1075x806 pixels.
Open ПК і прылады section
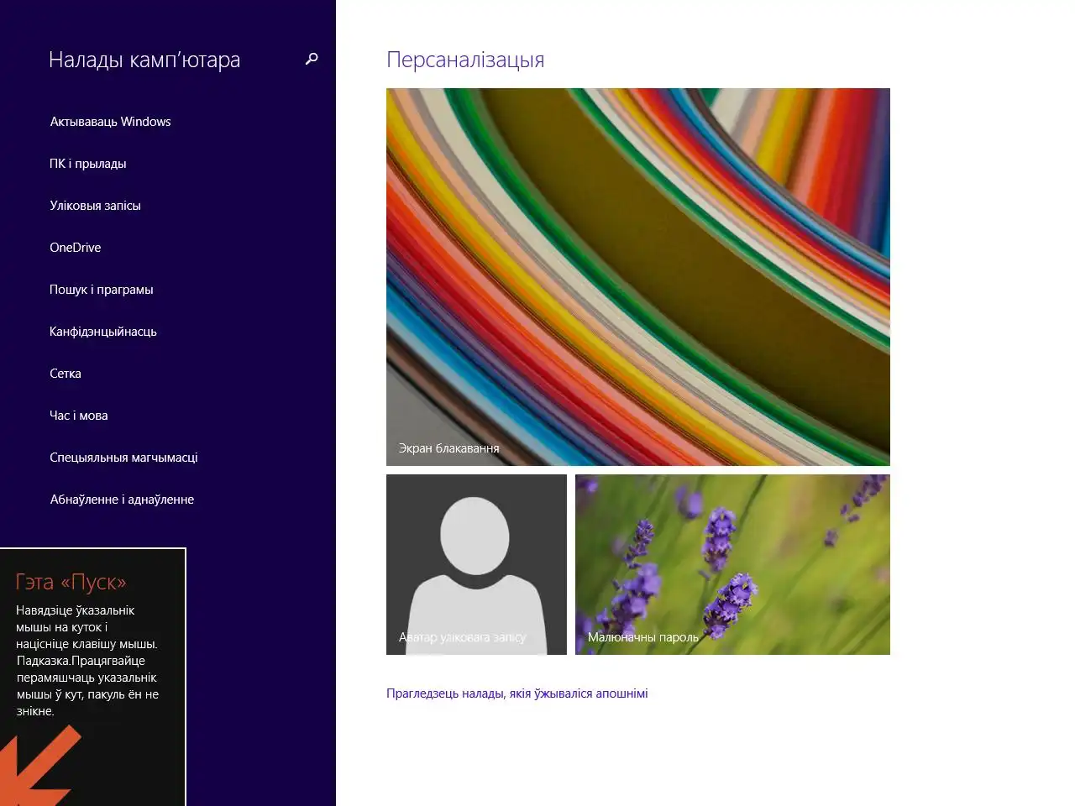[88, 164]
